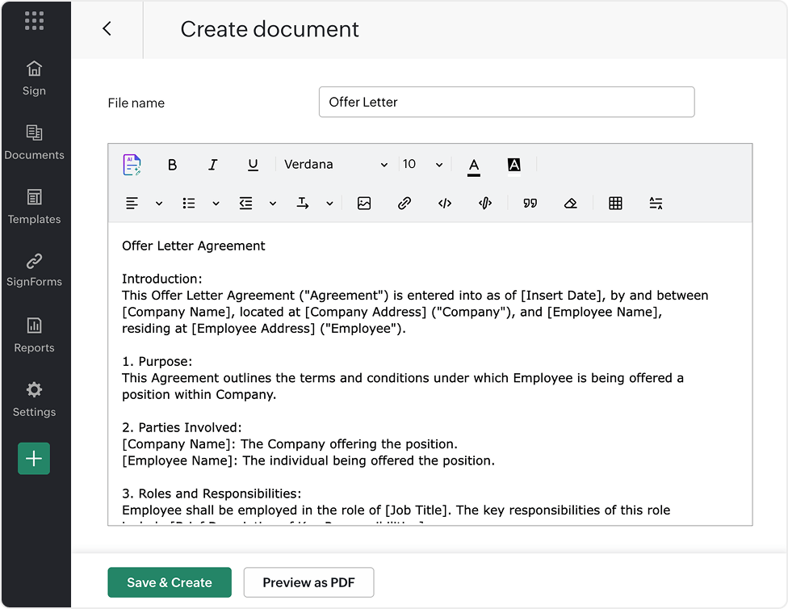Open the Sign section in sidebar

coord(34,78)
